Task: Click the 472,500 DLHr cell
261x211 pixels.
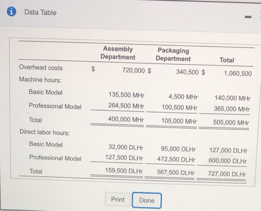Action: click(x=176, y=160)
